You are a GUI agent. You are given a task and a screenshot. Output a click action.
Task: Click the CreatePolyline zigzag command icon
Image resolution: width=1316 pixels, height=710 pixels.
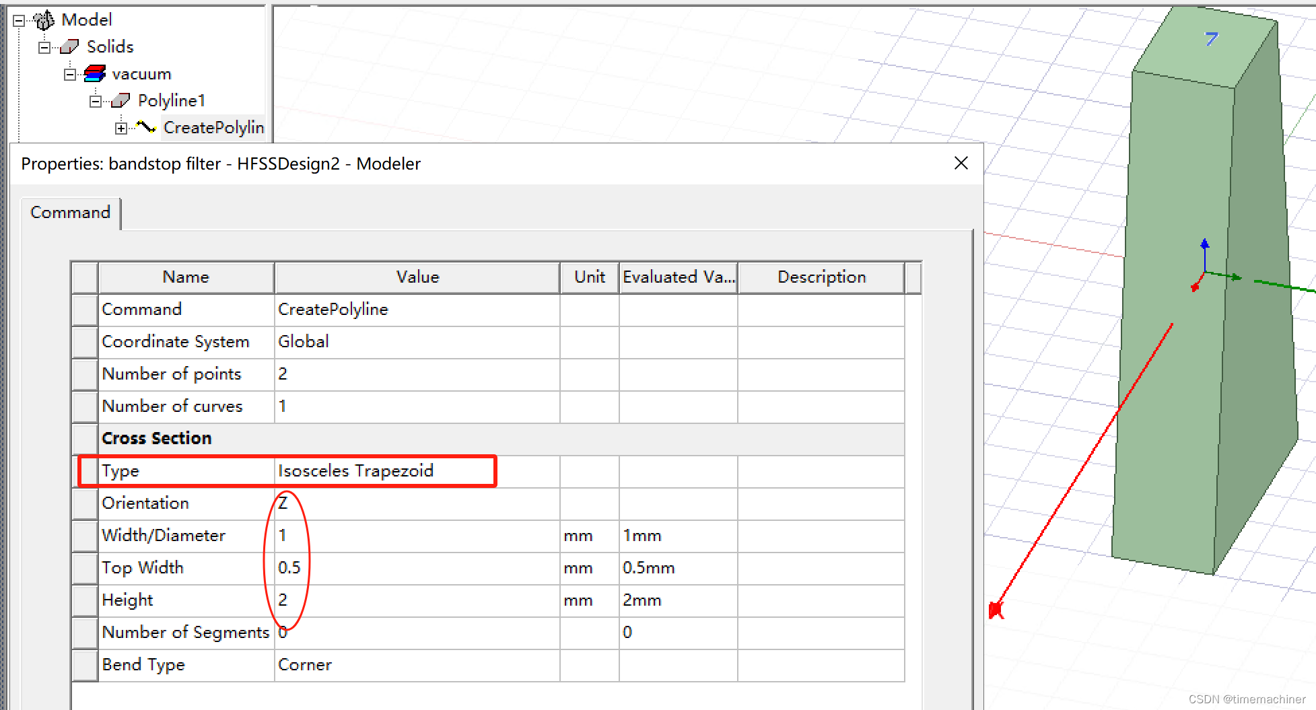click(146, 127)
